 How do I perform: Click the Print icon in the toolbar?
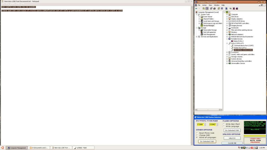click(214, 8)
